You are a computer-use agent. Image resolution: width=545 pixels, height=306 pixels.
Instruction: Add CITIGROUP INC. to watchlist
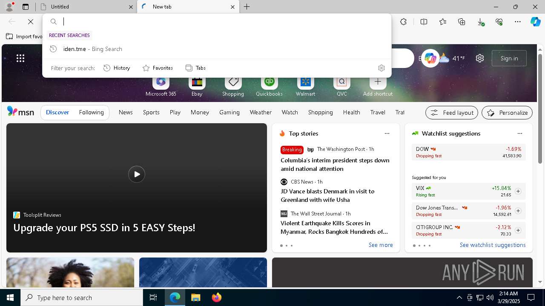(x=518, y=230)
